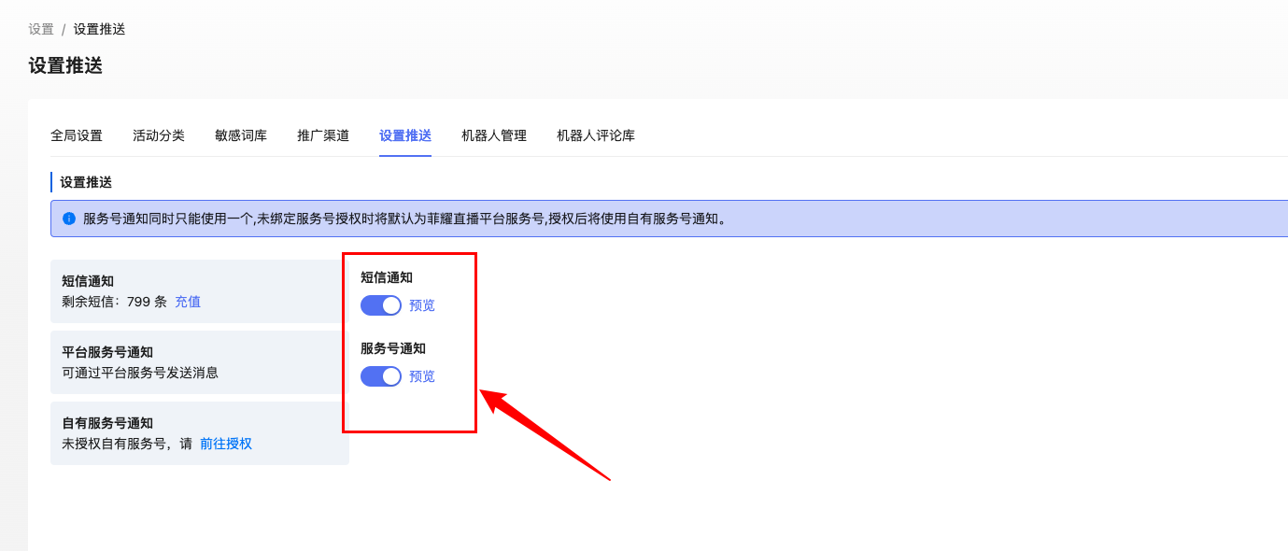Click the 设置推送 breadcrumb item

[x=99, y=29]
